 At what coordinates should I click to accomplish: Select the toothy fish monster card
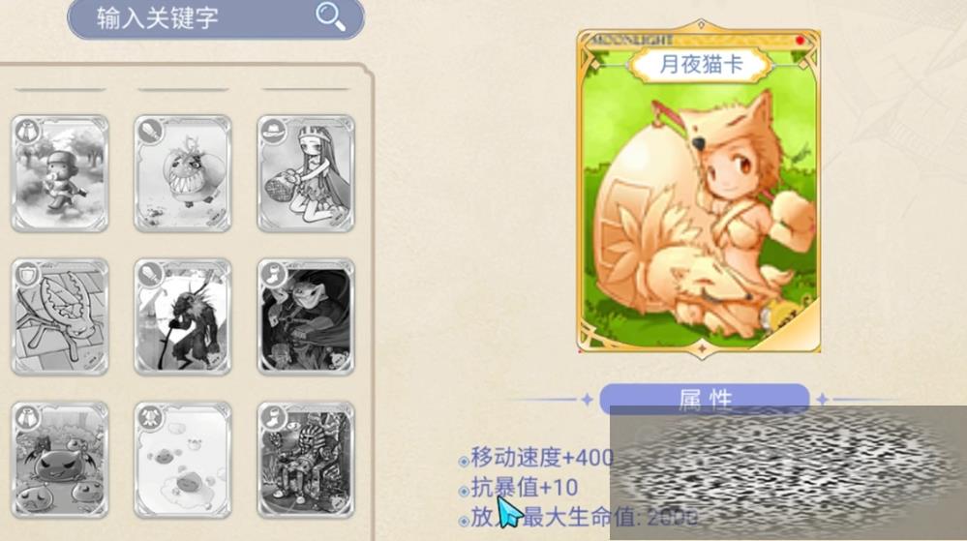(183, 173)
